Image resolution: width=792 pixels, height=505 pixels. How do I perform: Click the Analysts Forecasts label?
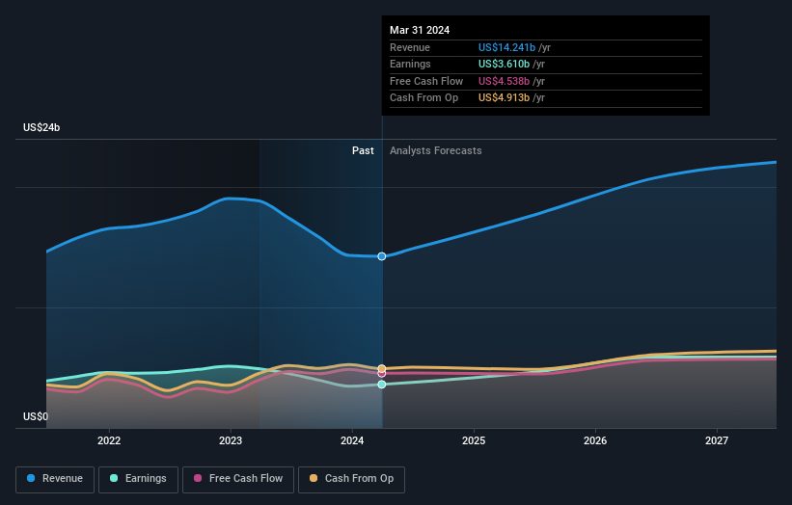[435, 150]
